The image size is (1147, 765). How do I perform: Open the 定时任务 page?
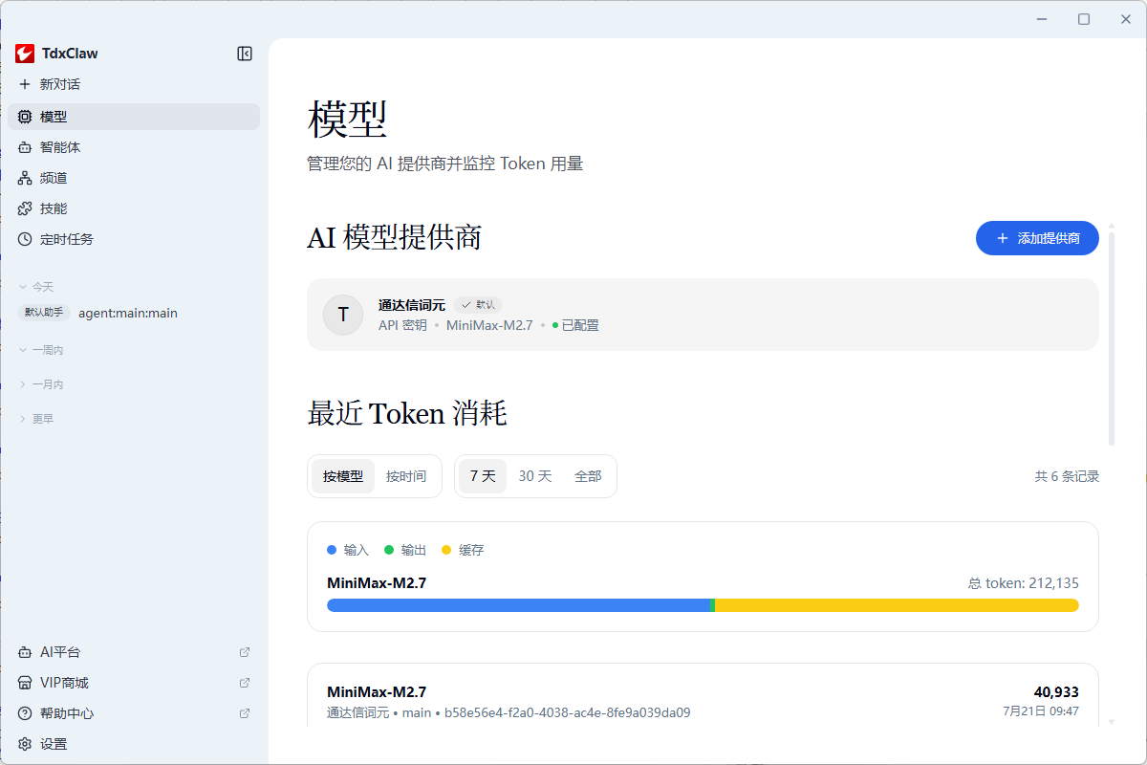[x=134, y=239]
